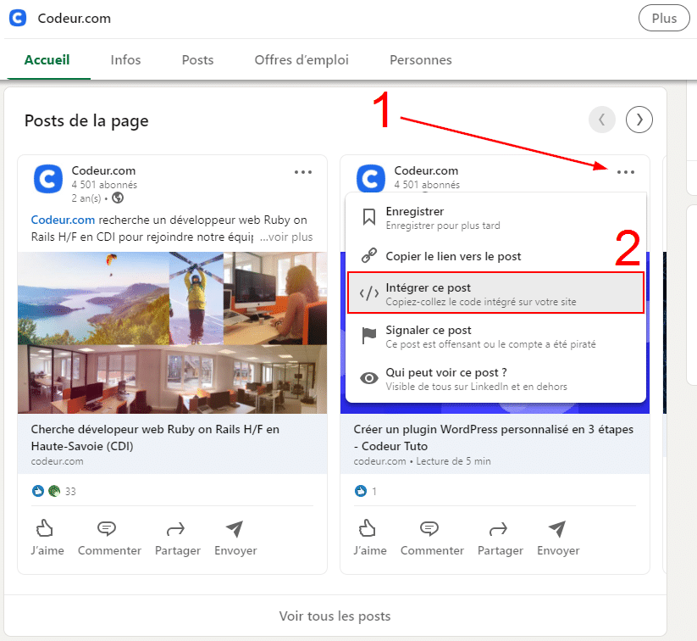Image resolution: width=697 pixels, height=641 pixels.
Task: Switch to the Offres d'emploi tab
Action: pos(301,60)
